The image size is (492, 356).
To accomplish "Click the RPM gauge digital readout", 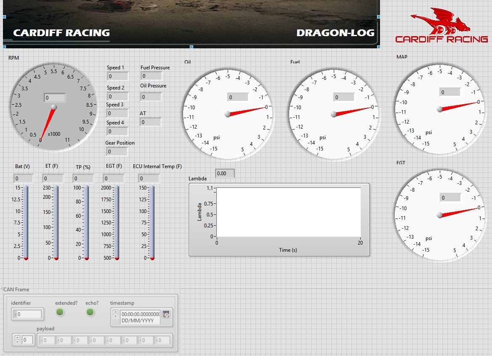I will pos(55,98).
